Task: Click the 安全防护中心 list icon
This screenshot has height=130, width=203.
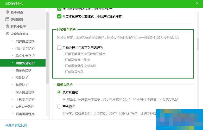Action: tap(7, 34)
